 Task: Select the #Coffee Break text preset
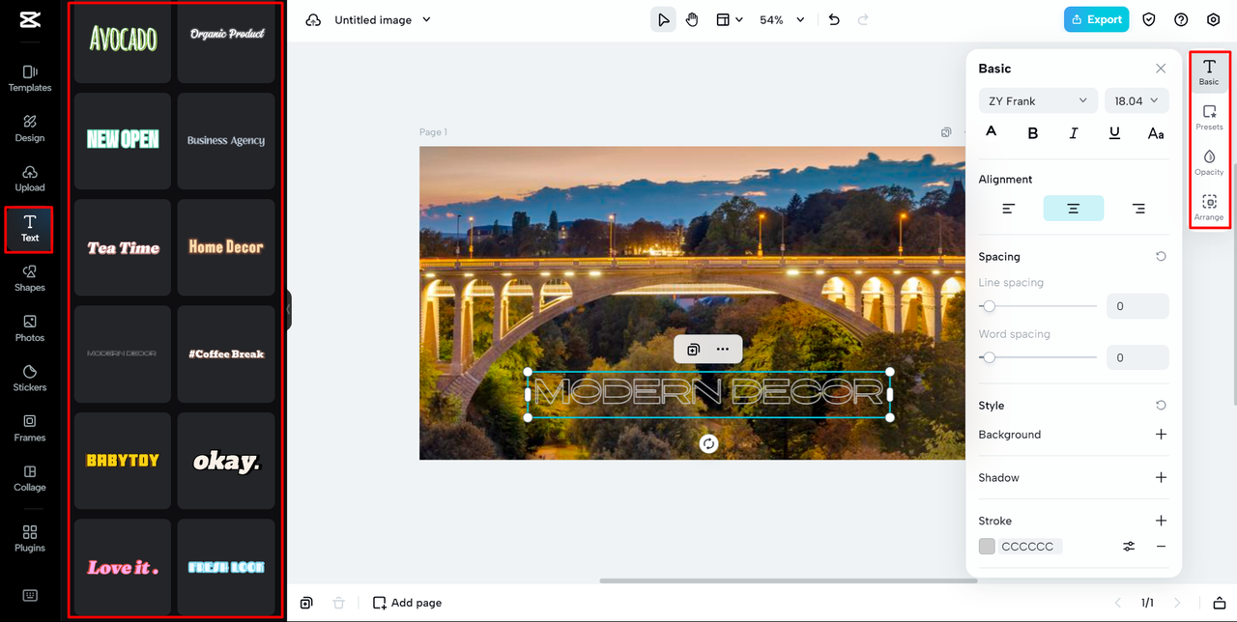pos(226,353)
